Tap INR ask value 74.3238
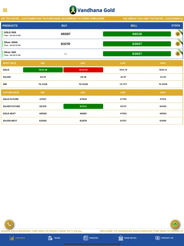The height and width of the screenshot is (246, 184). click(83, 84)
